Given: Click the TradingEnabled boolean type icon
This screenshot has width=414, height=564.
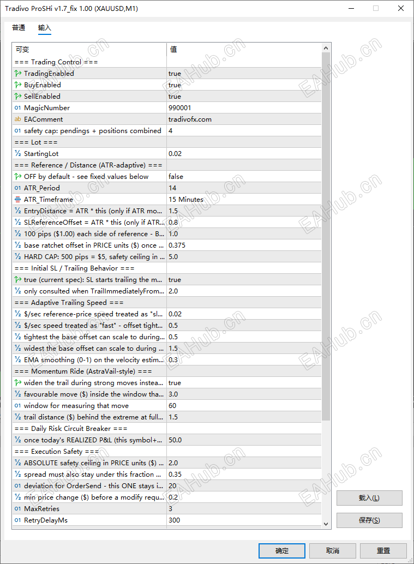Looking at the screenshot, I should coord(17,74).
